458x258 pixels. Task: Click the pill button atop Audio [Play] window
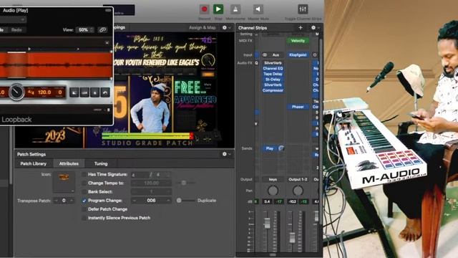click(108, 10)
